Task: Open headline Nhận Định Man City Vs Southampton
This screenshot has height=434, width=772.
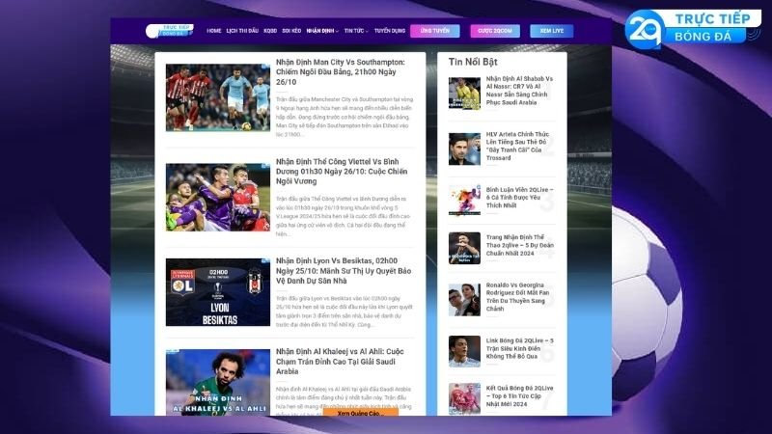Action: (x=341, y=71)
